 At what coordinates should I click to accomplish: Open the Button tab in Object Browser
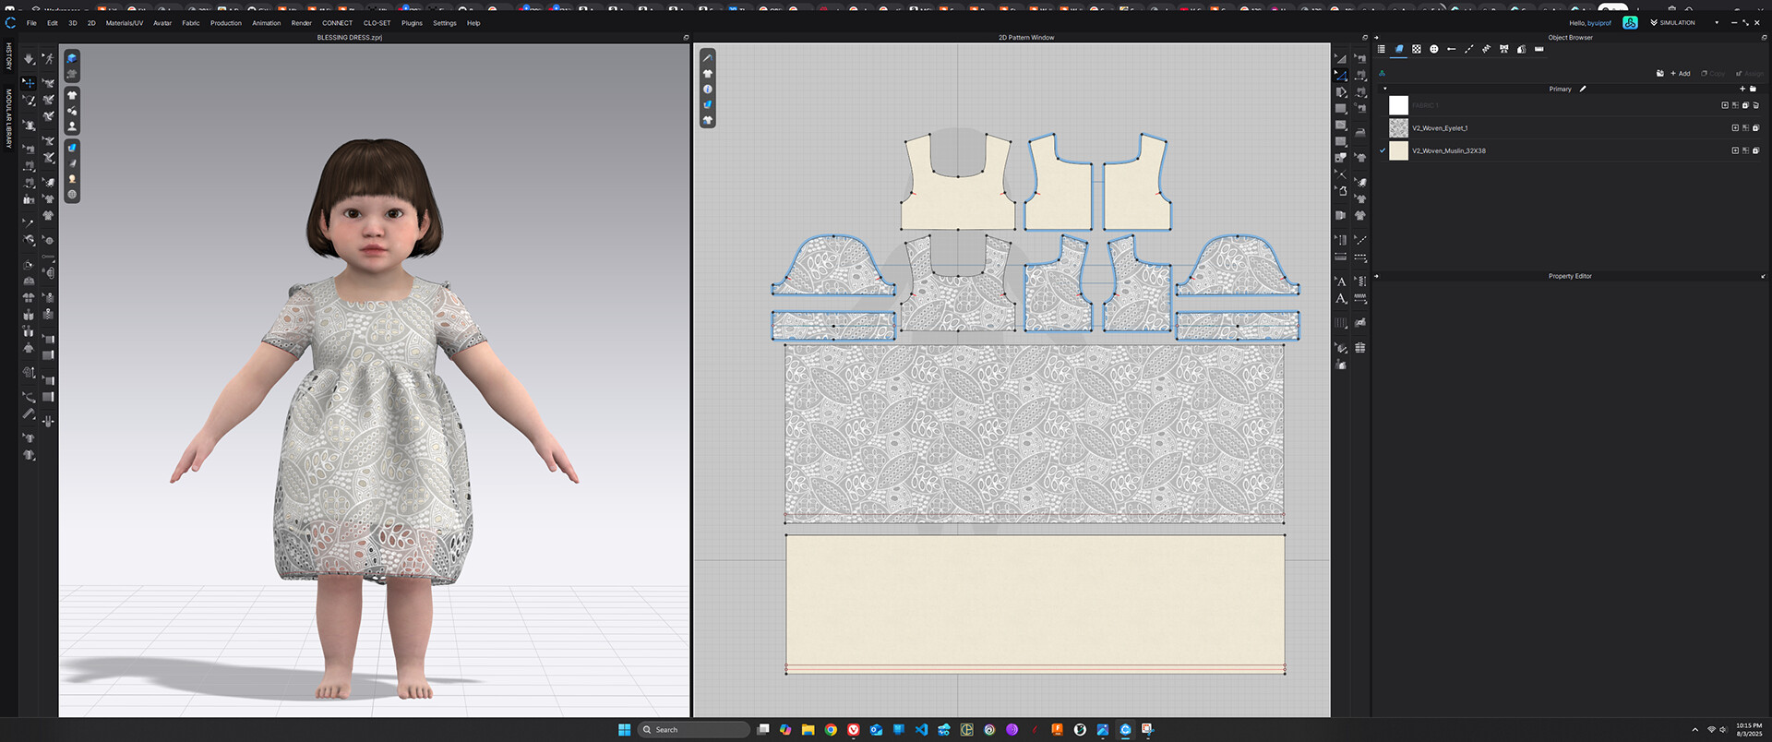coord(1434,49)
